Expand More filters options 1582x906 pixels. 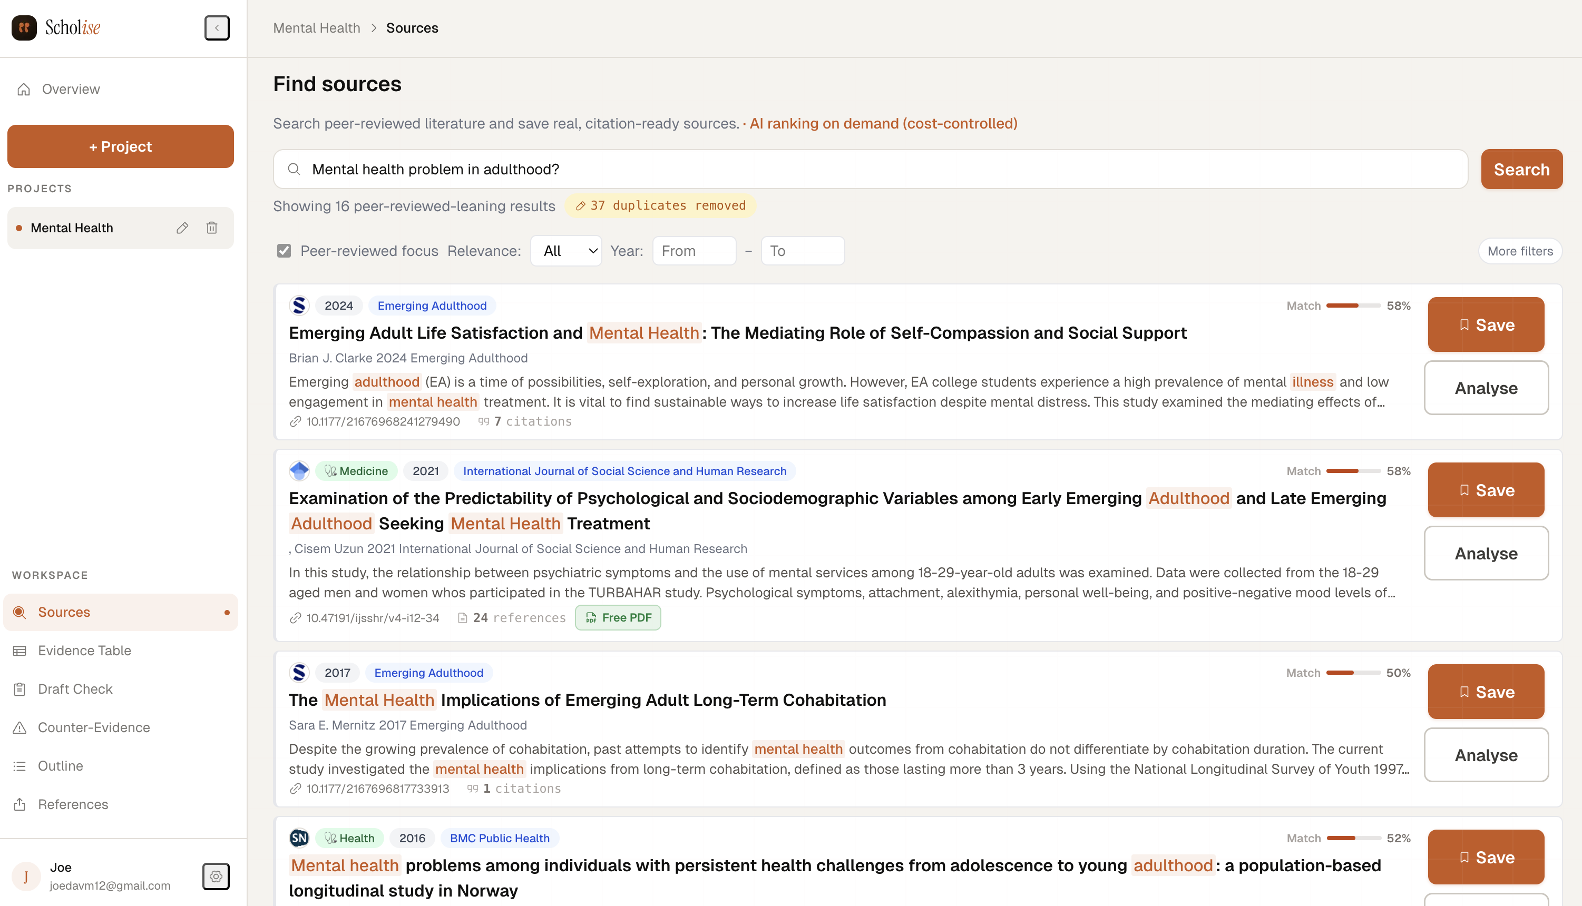pos(1519,251)
